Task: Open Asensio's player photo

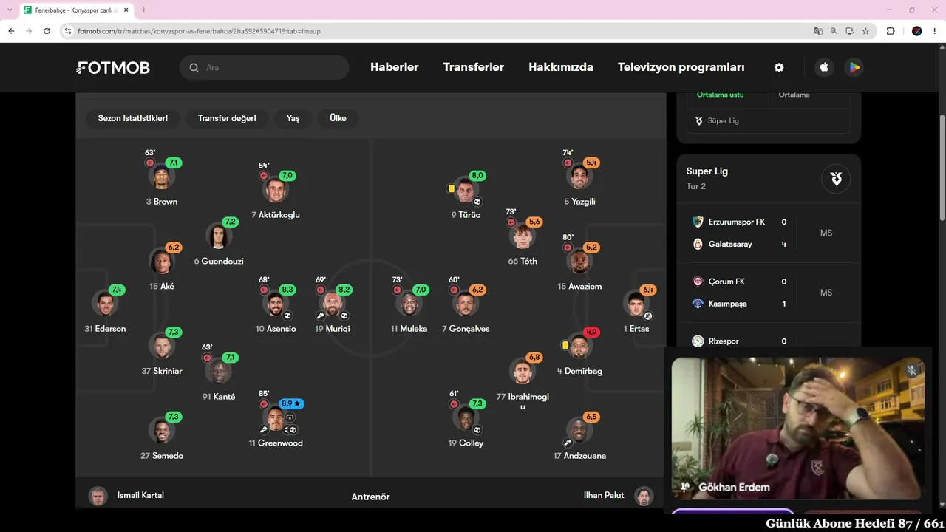Action: click(x=276, y=304)
